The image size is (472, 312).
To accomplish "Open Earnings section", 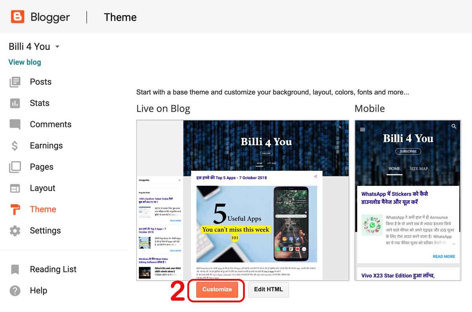I will tap(46, 146).
